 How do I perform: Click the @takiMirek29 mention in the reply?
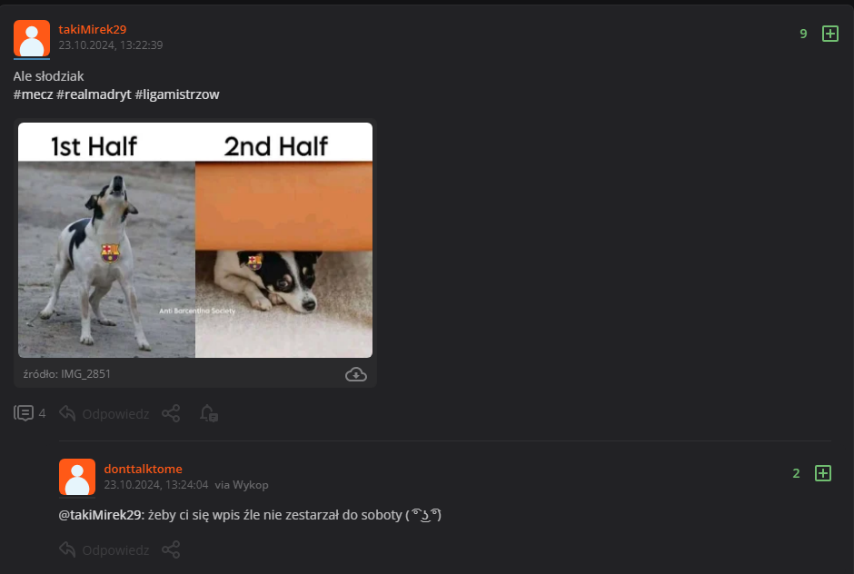pos(102,515)
